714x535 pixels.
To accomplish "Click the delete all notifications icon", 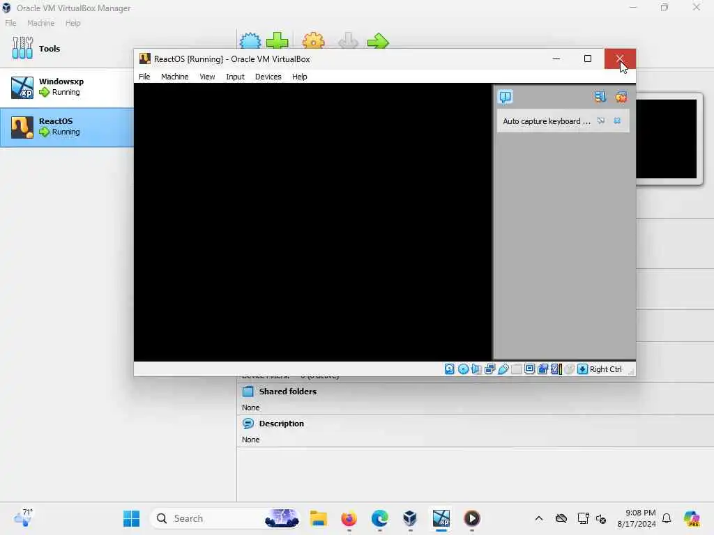I will [x=621, y=96].
